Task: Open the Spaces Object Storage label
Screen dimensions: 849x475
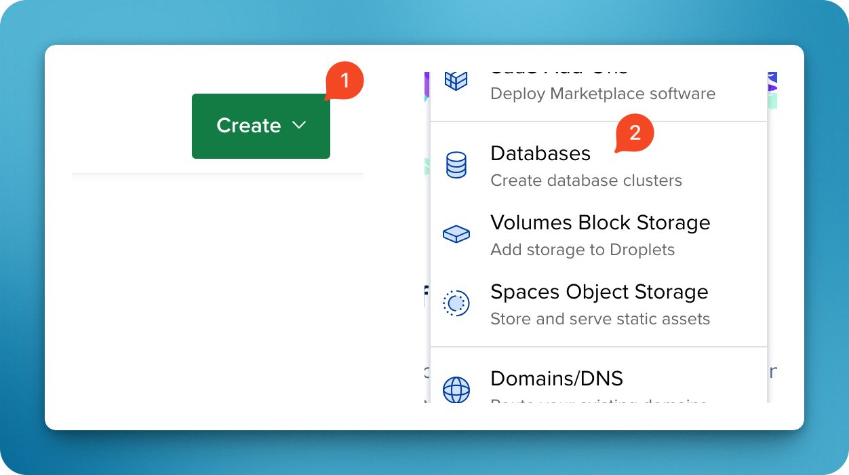Action: [599, 292]
